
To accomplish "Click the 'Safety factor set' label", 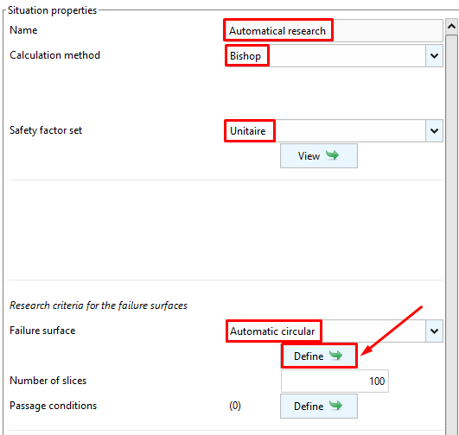I will (46, 130).
